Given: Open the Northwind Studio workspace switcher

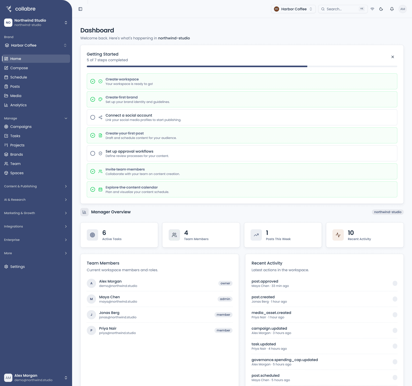Looking at the screenshot, I should (36, 23).
